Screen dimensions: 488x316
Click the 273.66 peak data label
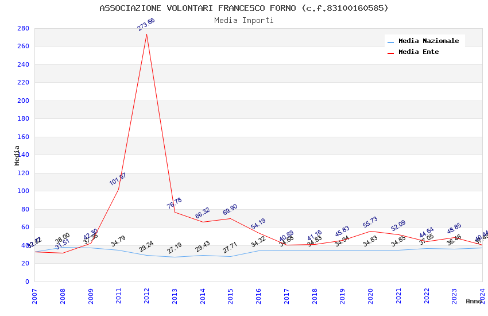pos(146,25)
